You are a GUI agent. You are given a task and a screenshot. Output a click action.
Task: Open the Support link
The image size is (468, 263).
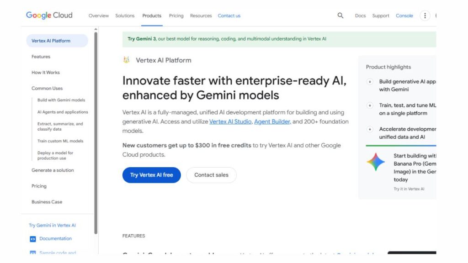tap(381, 16)
